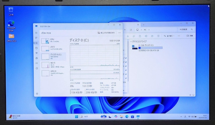Viewport: 215px width, 125px height.
Task: Open File Explorer from taskbar
Action: pos(121,117)
